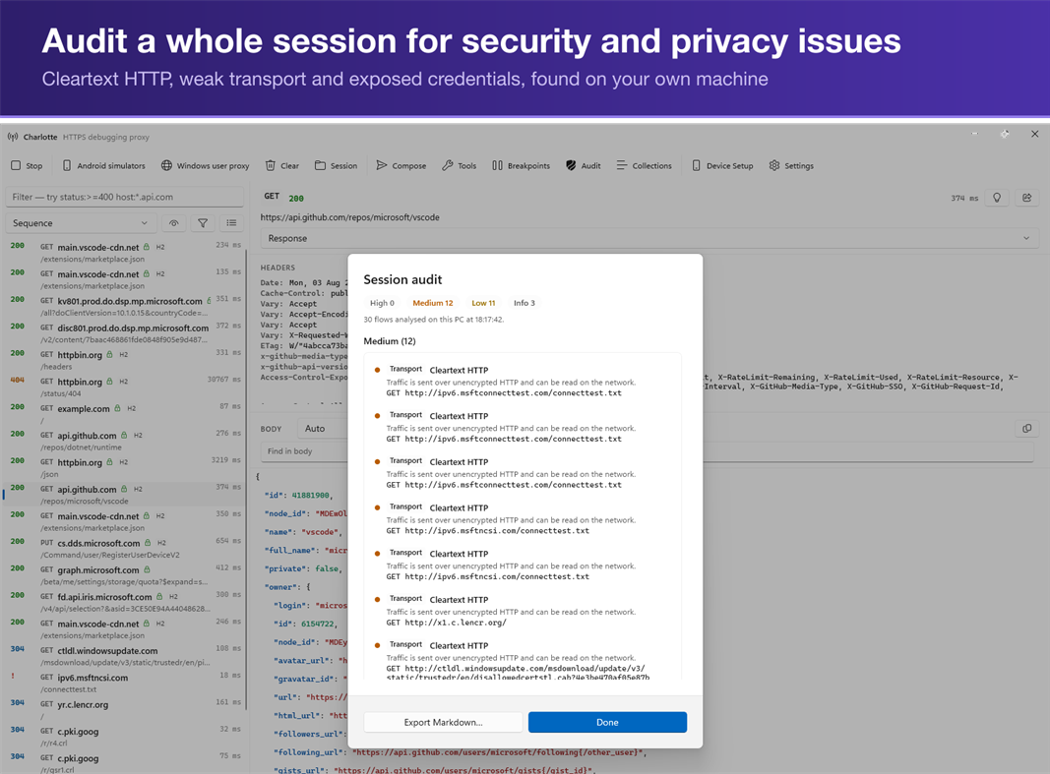Select the httpbin.org /json flow

(125, 467)
